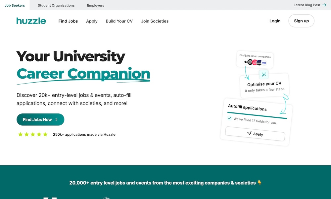Click the paper plane icon beside Apply
The image size is (331, 199).
(x=249, y=133)
